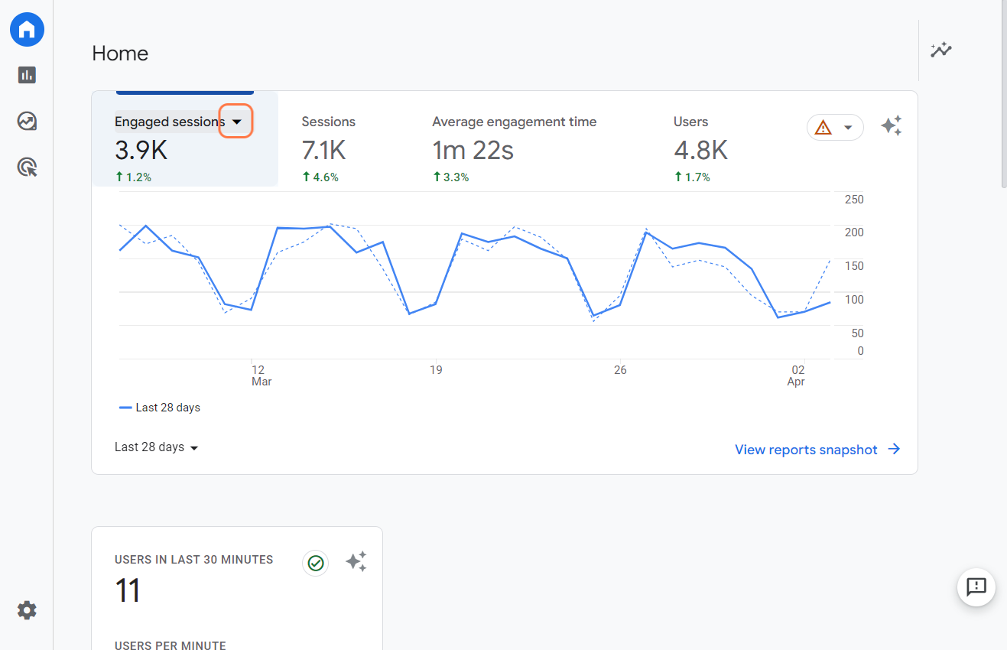1007x650 pixels.
Task: Open the feedback chat bubble button
Action: (x=976, y=587)
